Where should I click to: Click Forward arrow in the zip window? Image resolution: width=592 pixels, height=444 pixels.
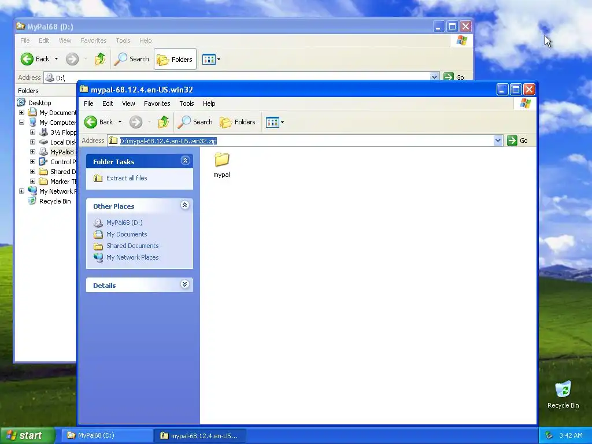[x=136, y=122]
